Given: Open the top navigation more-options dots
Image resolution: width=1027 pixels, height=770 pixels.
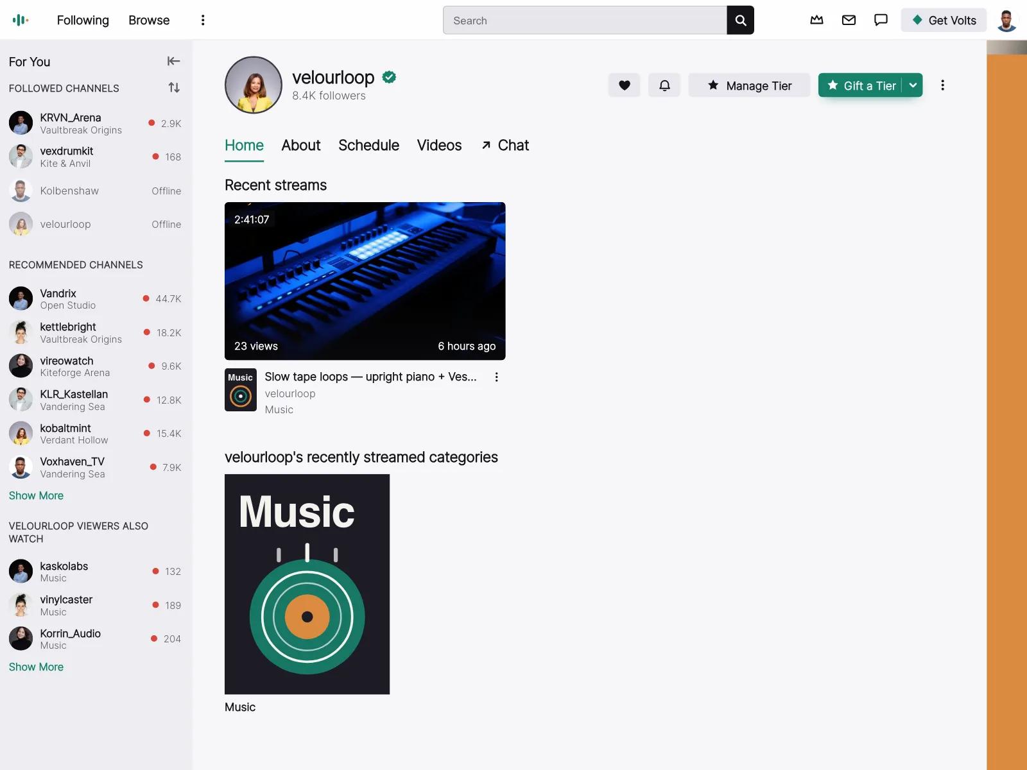Looking at the screenshot, I should (x=203, y=20).
